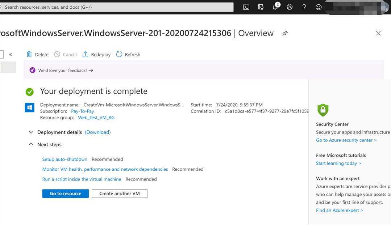The height and width of the screenshot is (225, 391).
Task: Open the Directory and subscription filter icon
Action: pyautogui.click(x=261, y=7)
